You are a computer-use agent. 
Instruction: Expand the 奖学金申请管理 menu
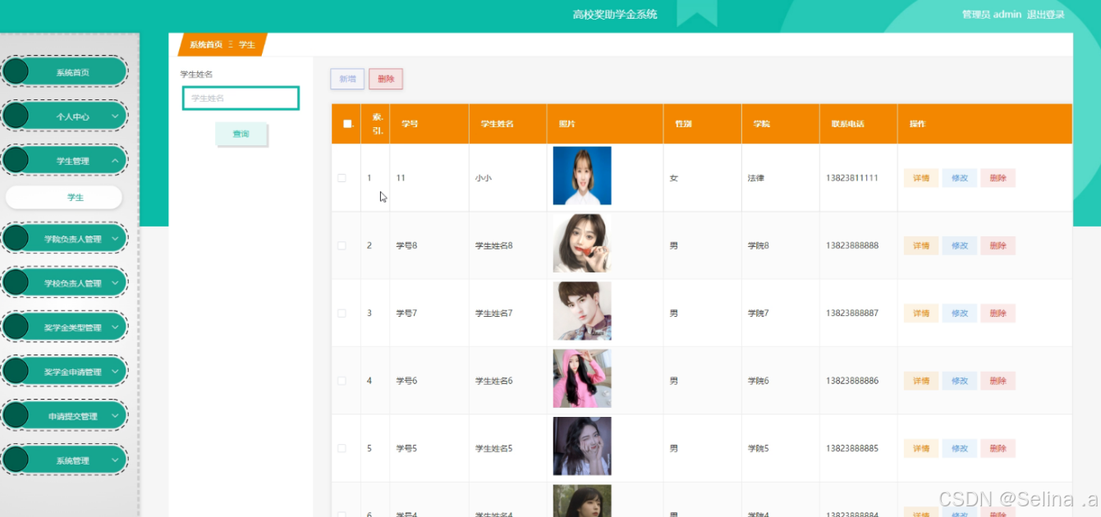tap(65, 372)
